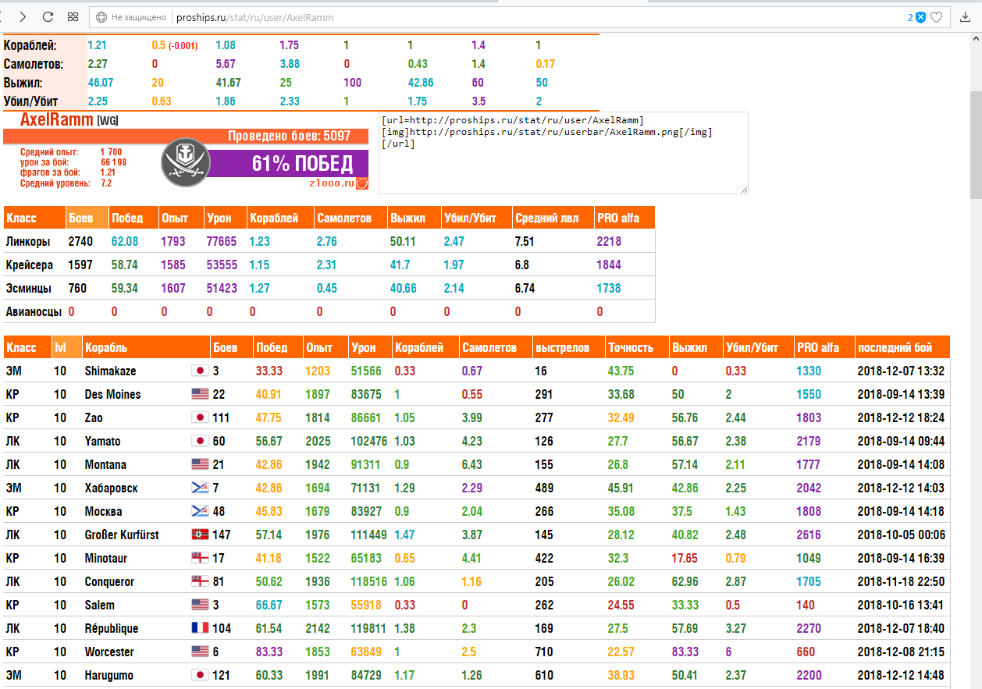
Task: Open the ad blocker shield badge
Action: (920, 17)
